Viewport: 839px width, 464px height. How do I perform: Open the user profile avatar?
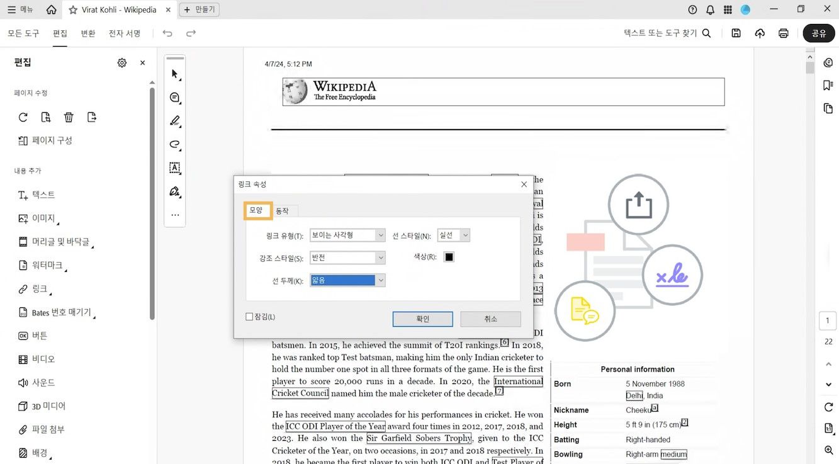point(745,10)
